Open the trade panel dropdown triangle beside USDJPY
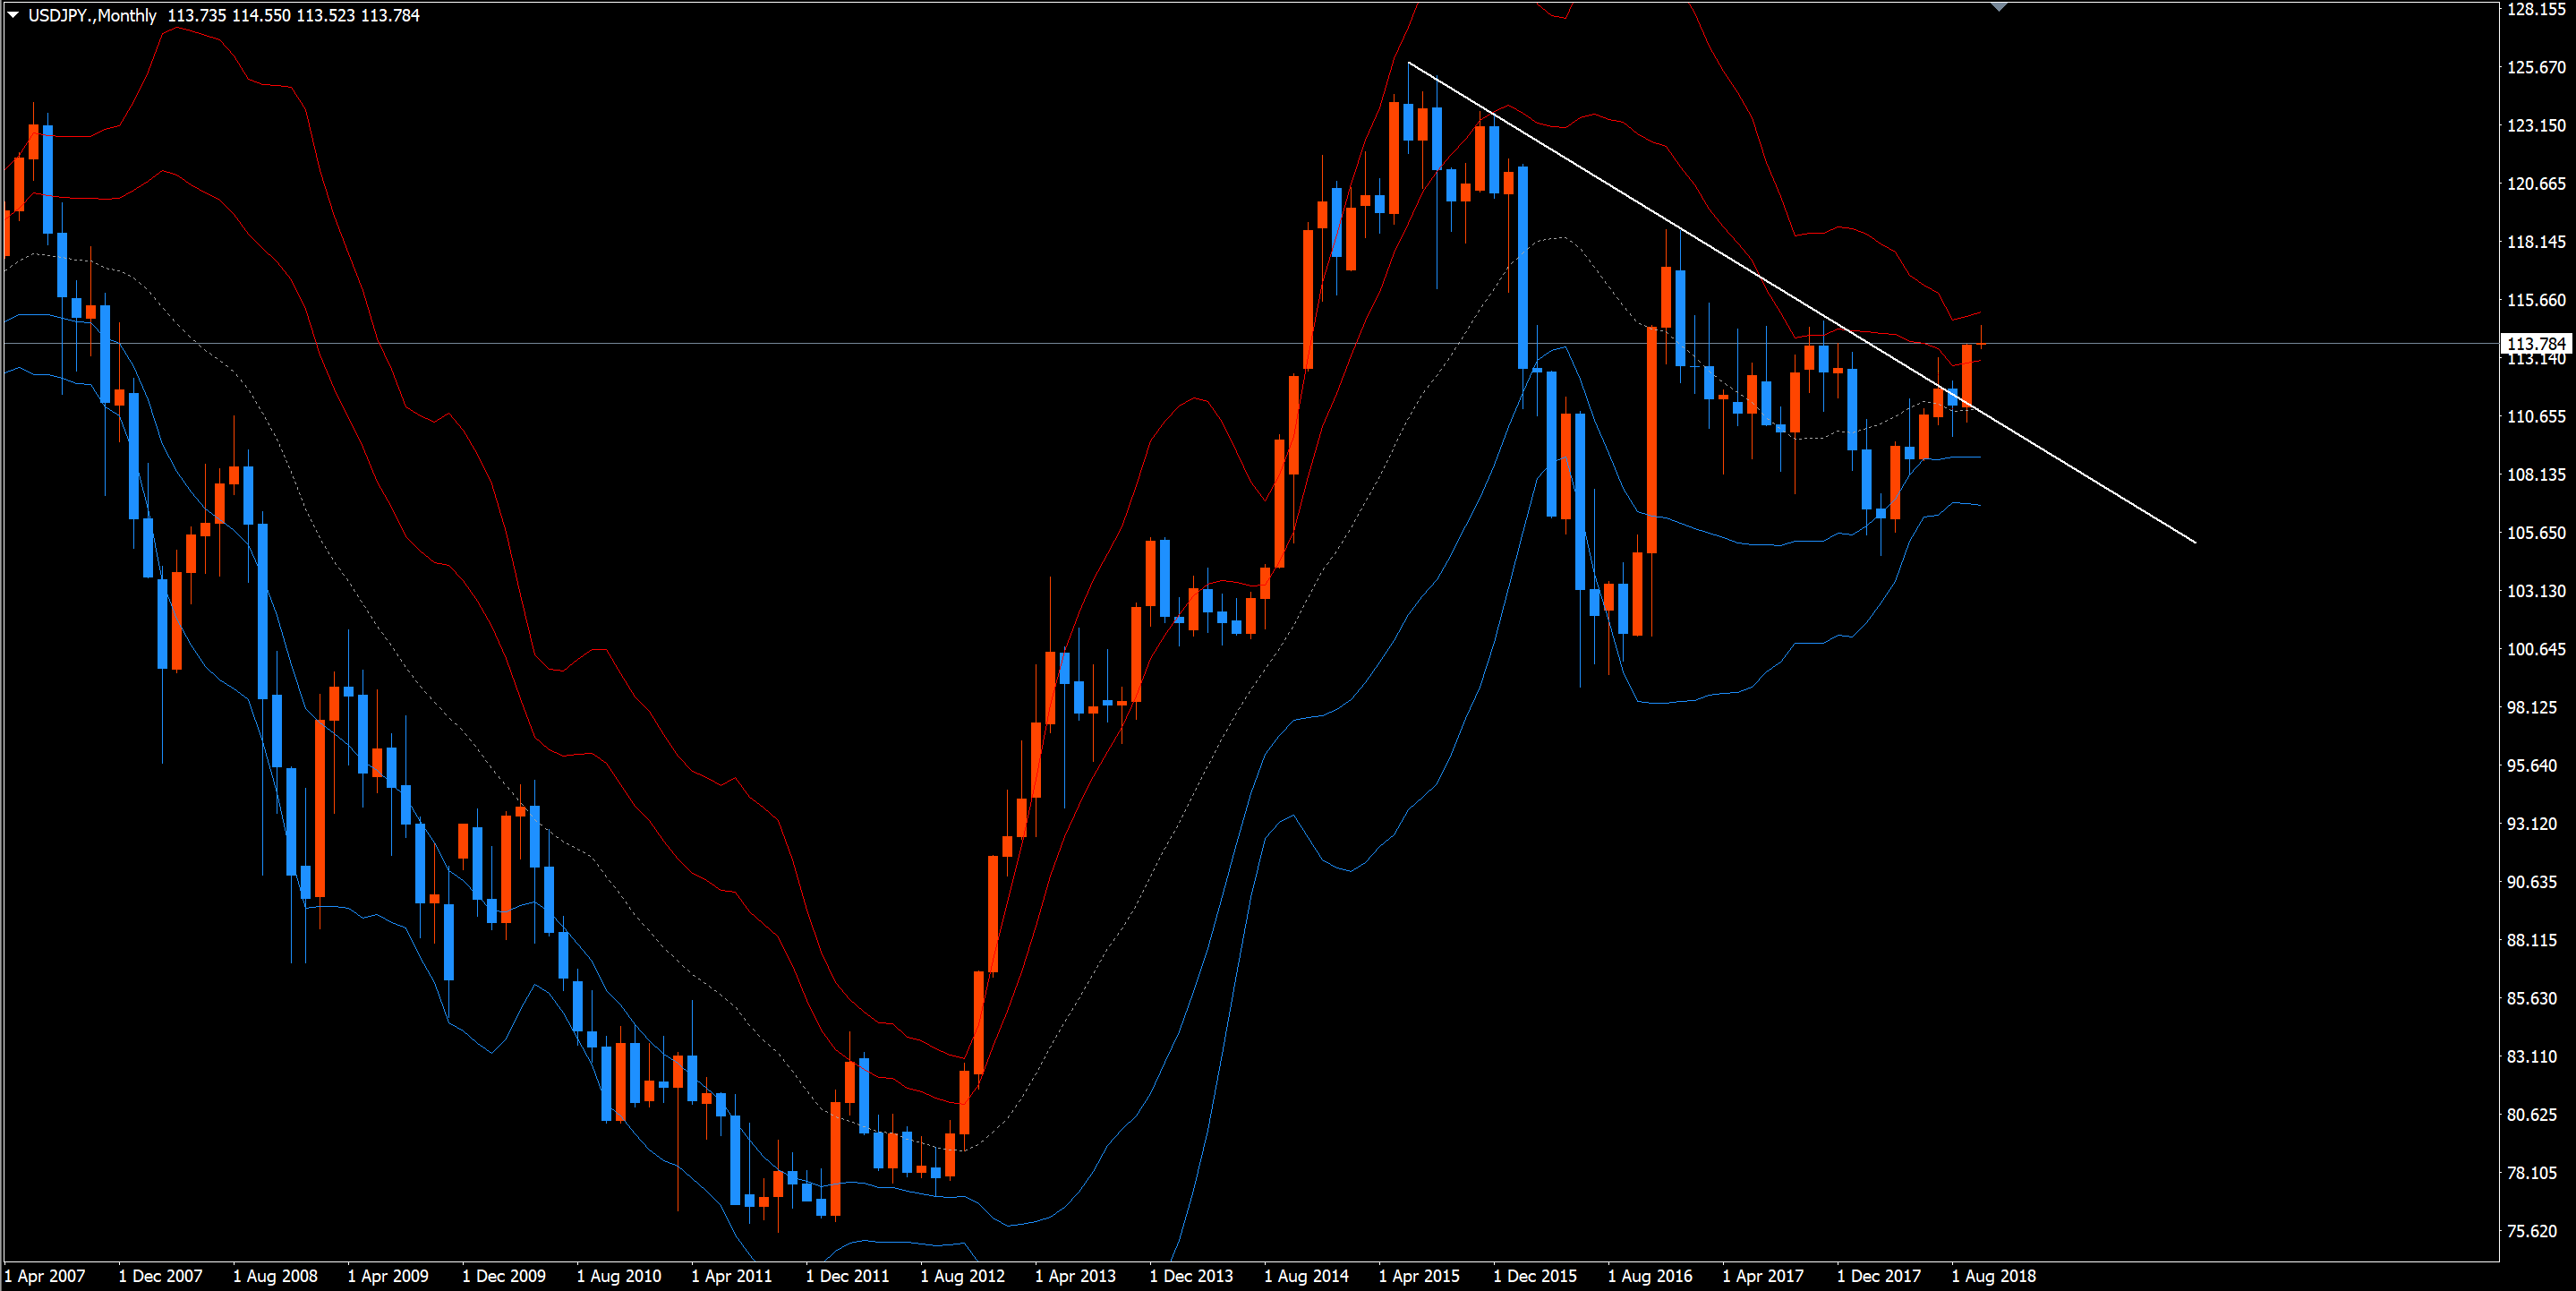 coord(13,15)
